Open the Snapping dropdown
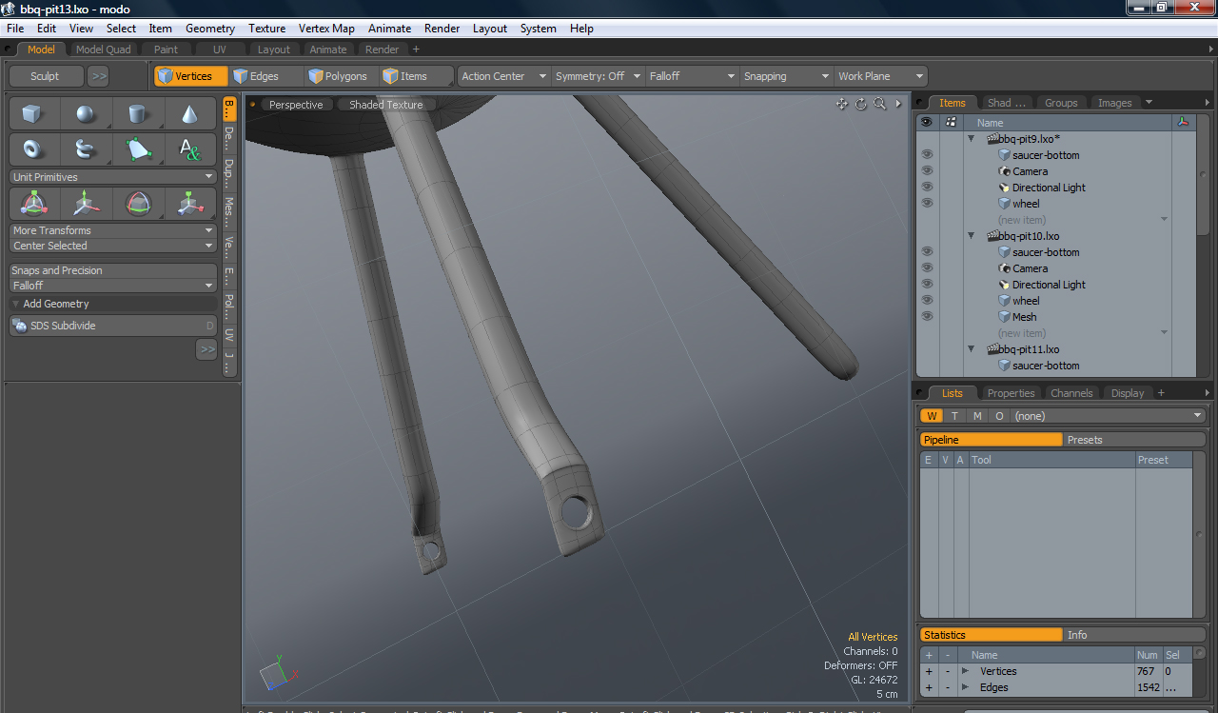This screenshot has height=713, width=1218. [x=786, y=76]
